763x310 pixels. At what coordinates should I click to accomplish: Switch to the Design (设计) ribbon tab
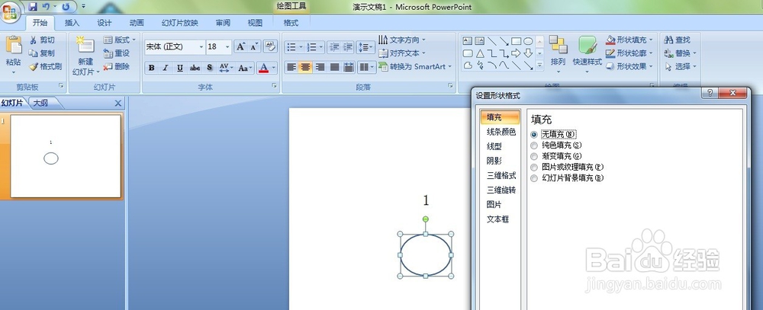coord(104,23)
